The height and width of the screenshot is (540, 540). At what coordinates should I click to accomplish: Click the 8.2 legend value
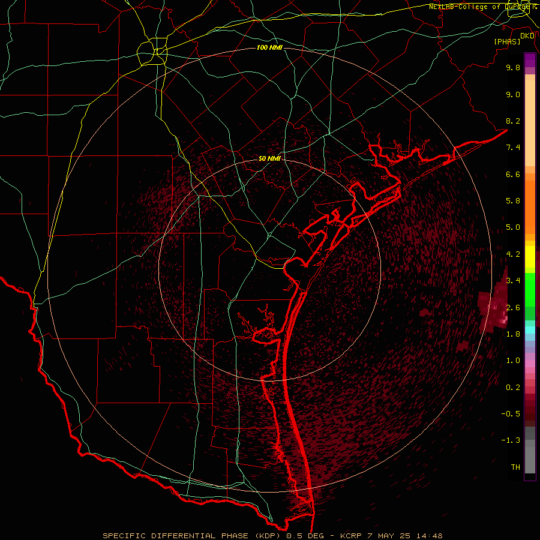point(513,121)
